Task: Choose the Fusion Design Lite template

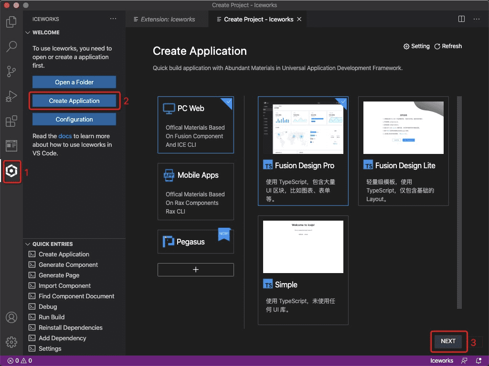Action: click(x=403, y=151)
